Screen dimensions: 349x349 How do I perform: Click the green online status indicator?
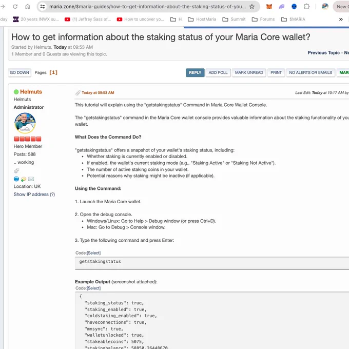[x=16, y=92]
